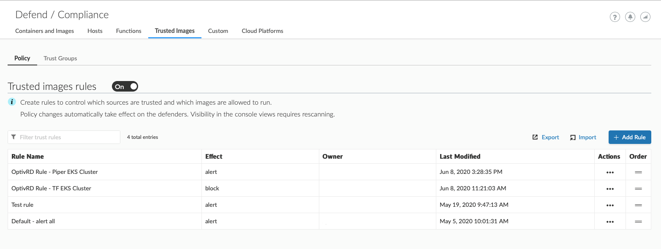661x249 pixels.
Task: Click the info icon beside the rules description
Action: 12,102
